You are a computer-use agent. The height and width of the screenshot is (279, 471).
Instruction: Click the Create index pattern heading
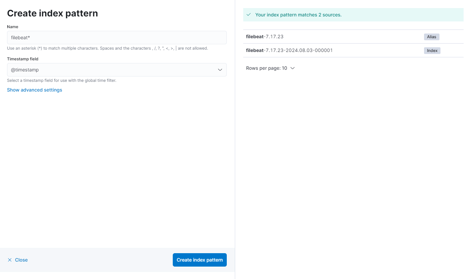point(52,13)
